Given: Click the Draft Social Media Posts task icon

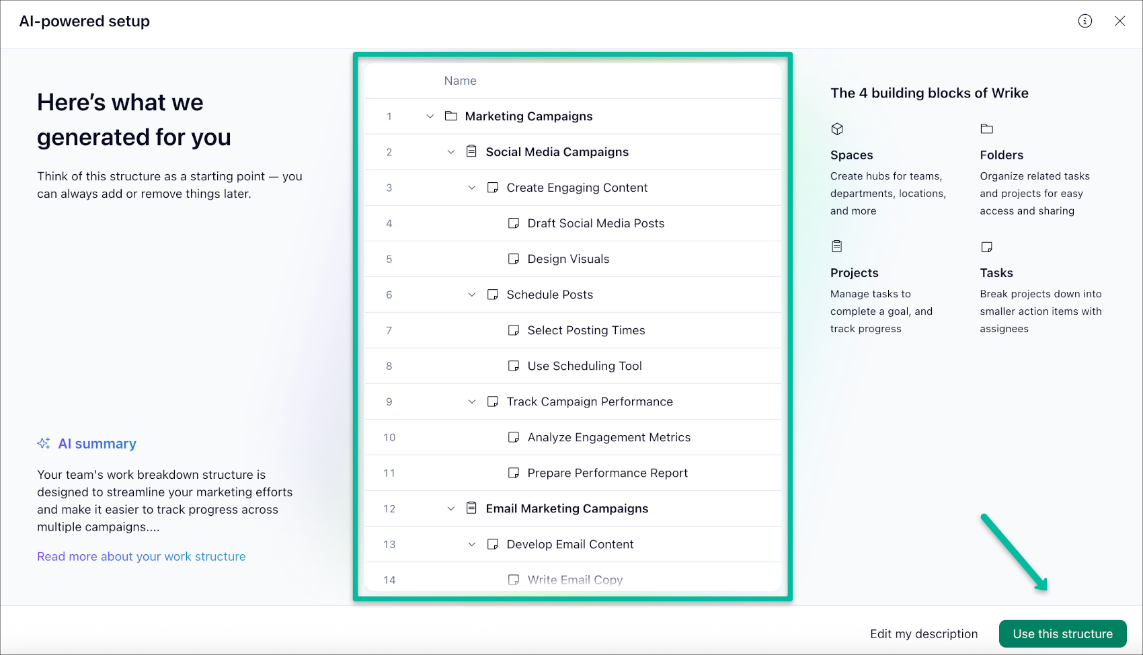Looking at the screenshot, I should [514, 223].
